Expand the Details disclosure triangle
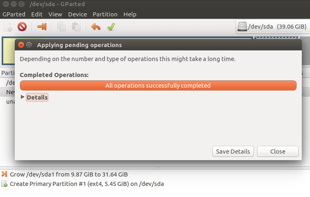Viewport: 310px width, 197px height. tap(23, 97)
